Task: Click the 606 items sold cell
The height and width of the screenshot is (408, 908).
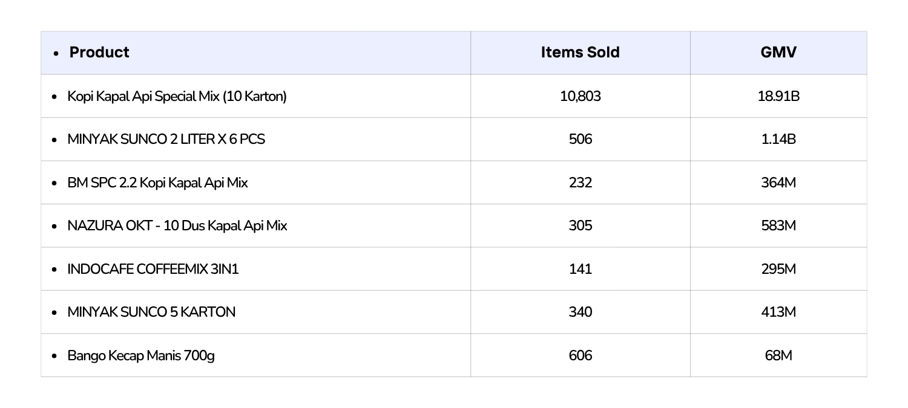Action: pos(580,355)
